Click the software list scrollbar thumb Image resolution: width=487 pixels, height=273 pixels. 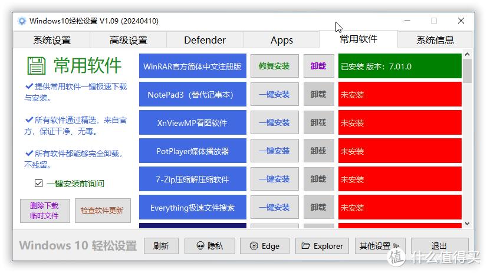pos(467,71)
